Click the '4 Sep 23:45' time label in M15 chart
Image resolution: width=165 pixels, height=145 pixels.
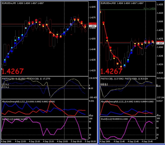(x=147, y=141)
